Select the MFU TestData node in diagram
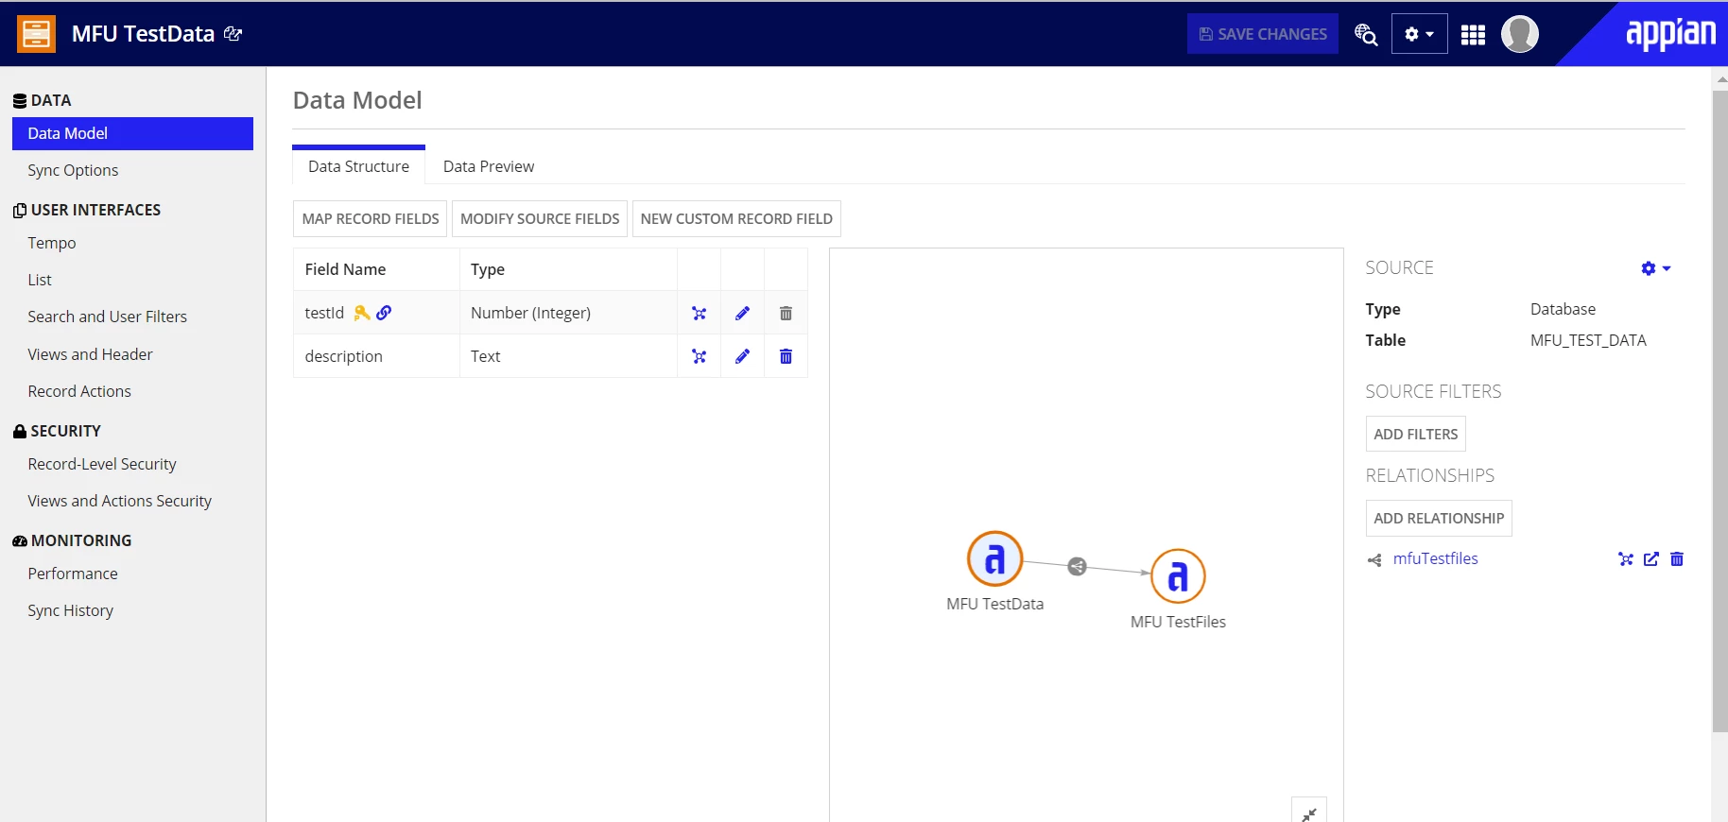The height and width of the screenshot is (822, 1728). (994, 558)
